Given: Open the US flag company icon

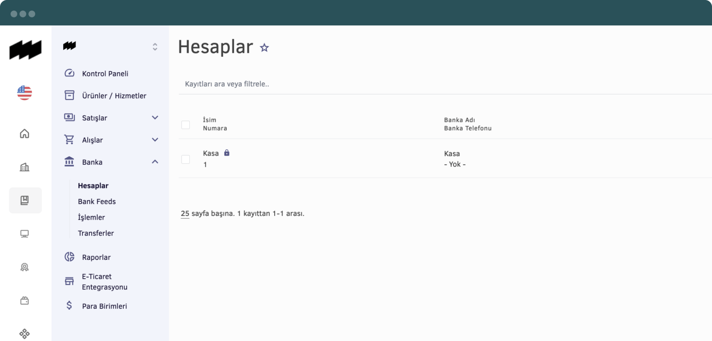Looking at the screenshot, I should (x=25, y=93).
